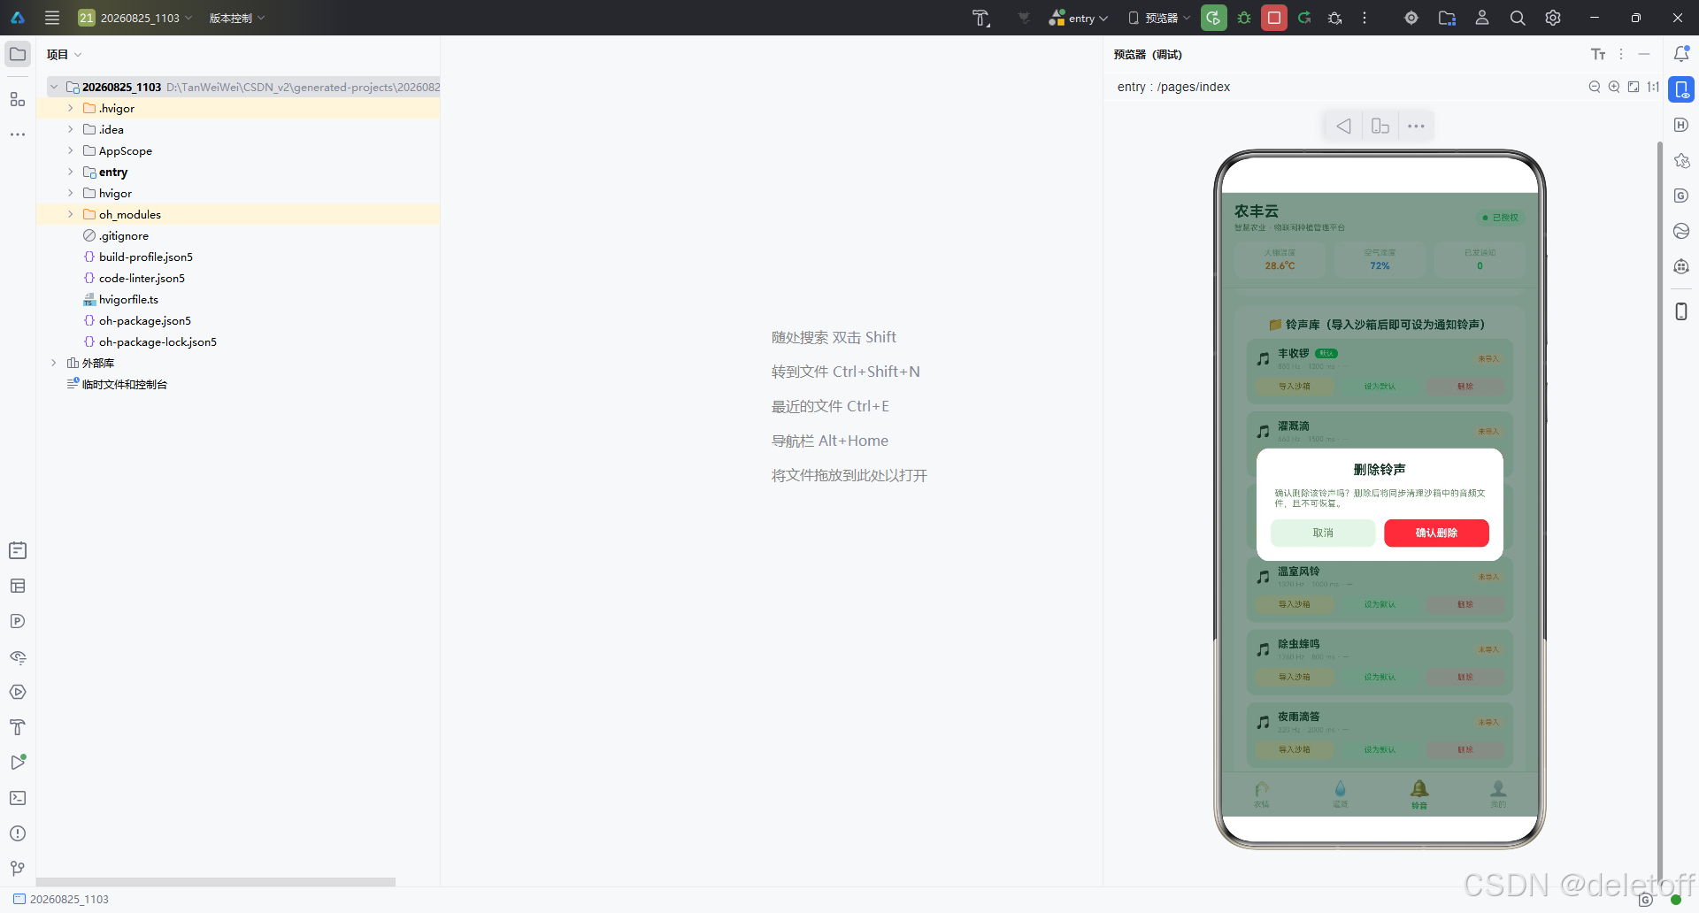Viewport: 1699px width, 913px height.
Task: Open the notifications bell icon
Action: point(1681,54)
